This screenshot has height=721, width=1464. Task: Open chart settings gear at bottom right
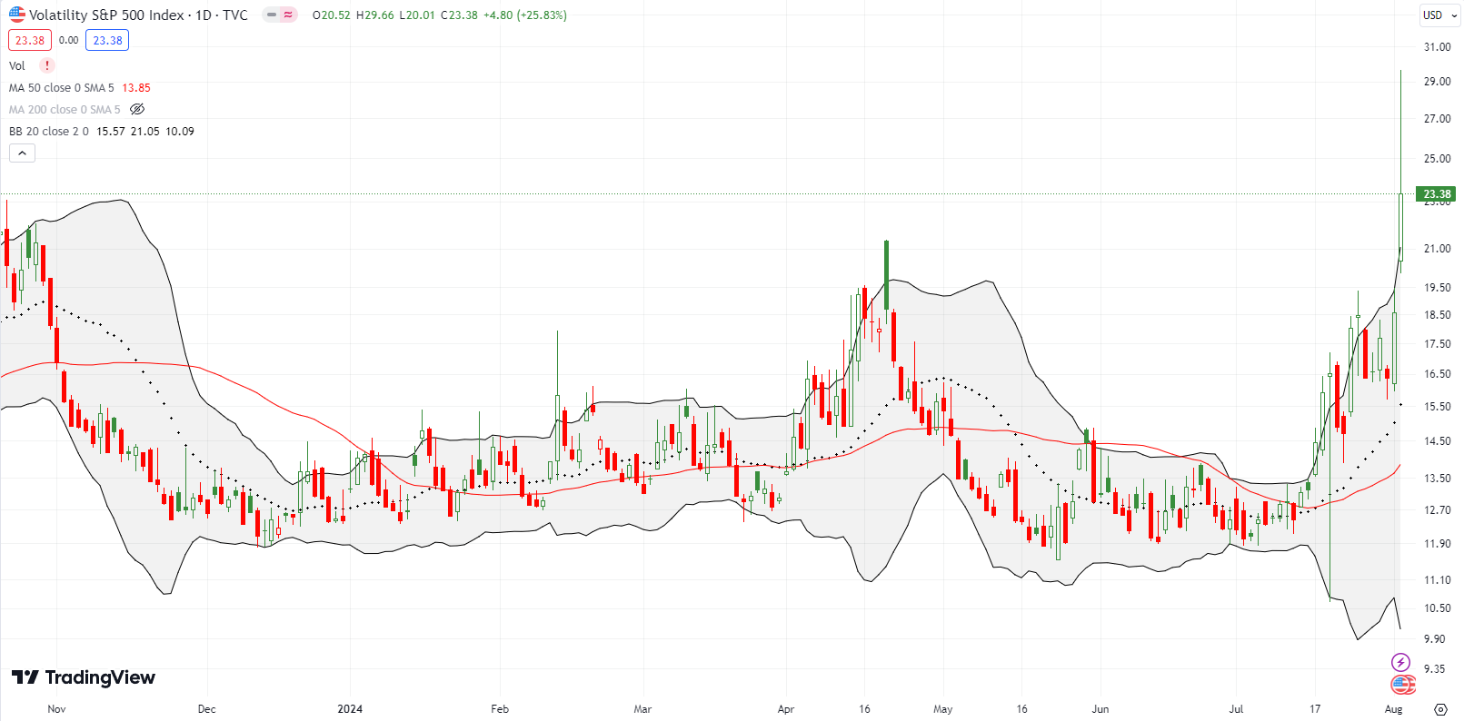[1440, 709]
